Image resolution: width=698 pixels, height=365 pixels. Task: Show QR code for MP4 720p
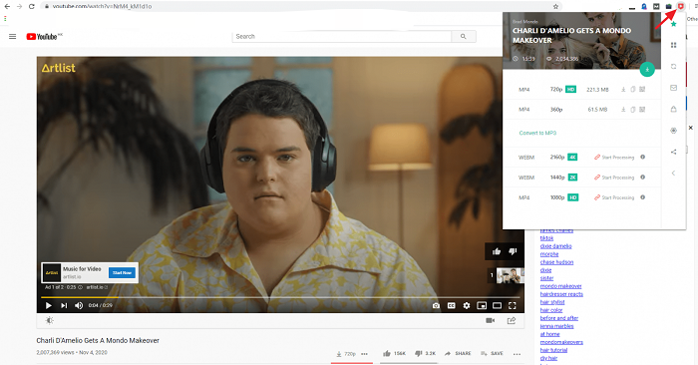(x=642, y=90)
